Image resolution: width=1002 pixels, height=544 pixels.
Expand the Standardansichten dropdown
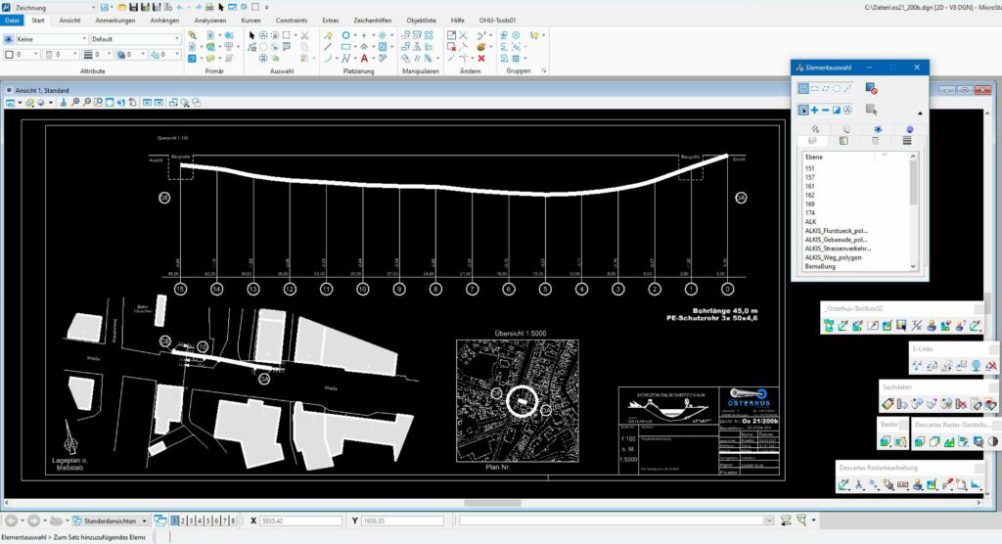pyautogui.click(x=145, y=521)
